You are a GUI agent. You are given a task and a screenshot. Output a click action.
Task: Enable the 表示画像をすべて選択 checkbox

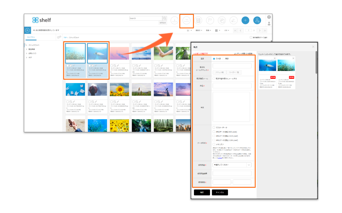point(251,38)
